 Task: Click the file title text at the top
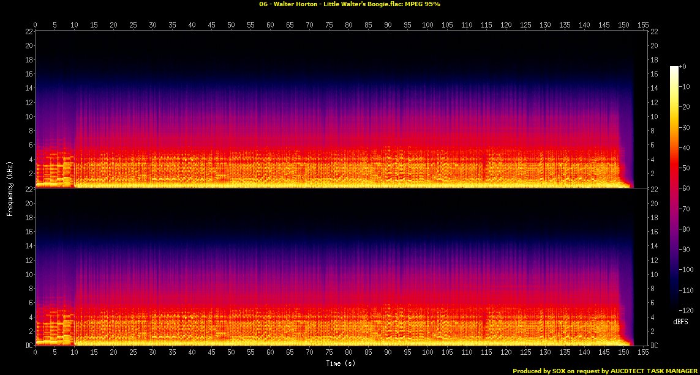(350, 4)
